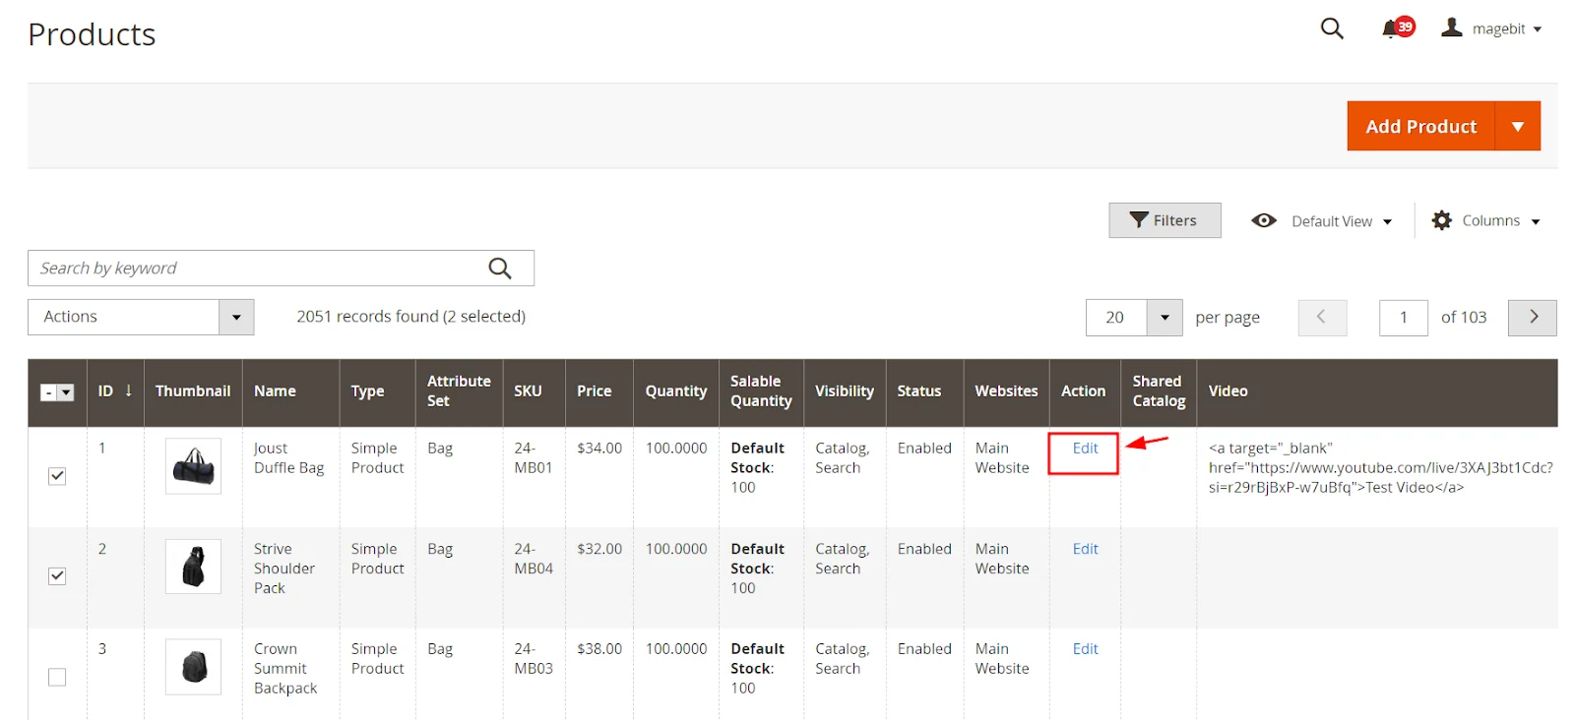The width and height of the screenshot is (1575, 720).
Task: Click the magnifier search icon in header
Action: [x=1331, y=29]
